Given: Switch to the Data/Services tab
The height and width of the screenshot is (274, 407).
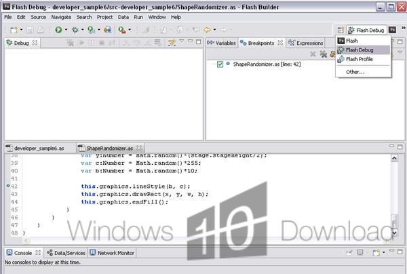Looking at the screenshot, I should click(x=66, y=253).
